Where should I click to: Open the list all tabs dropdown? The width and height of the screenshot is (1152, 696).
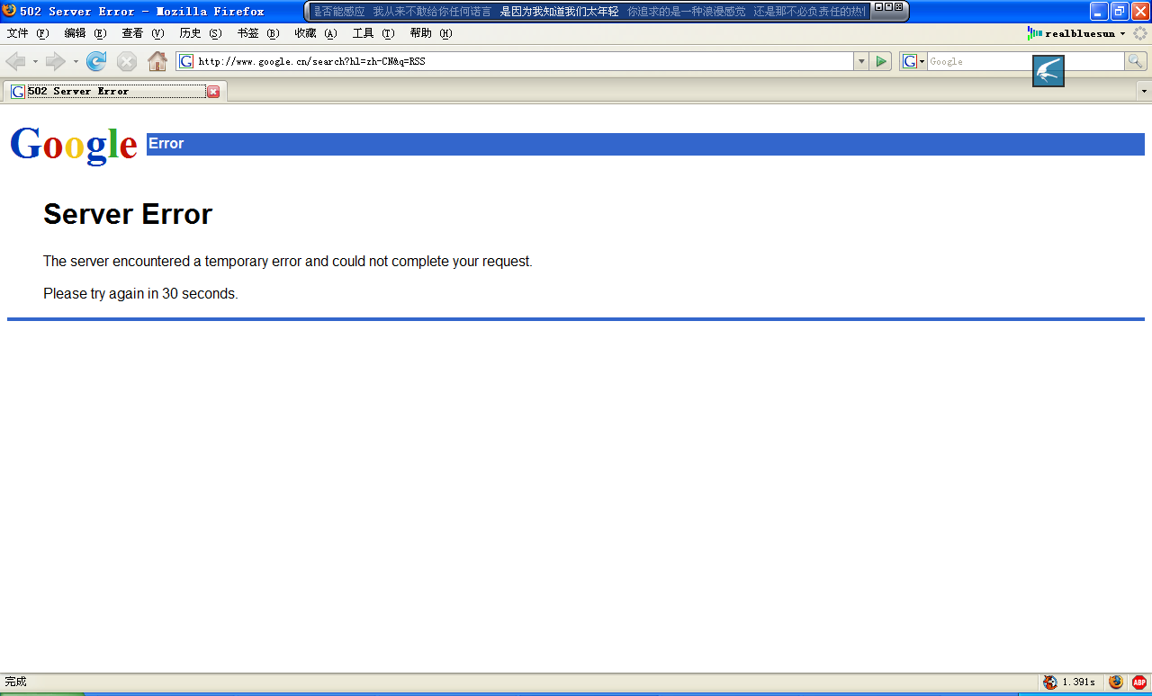1144,91
